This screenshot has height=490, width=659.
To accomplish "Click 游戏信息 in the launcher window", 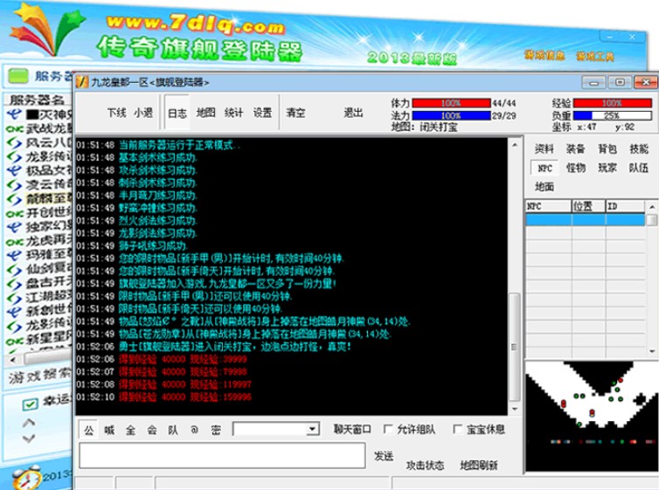I will tap(545, 54).
